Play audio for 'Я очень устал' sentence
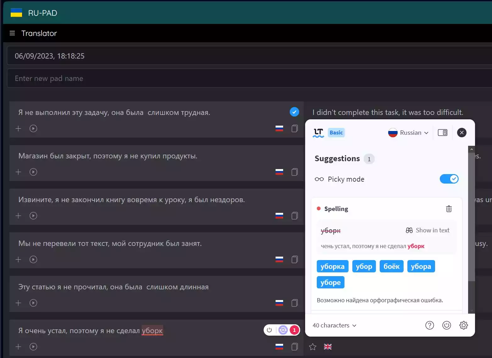492x358 pixels. (33, 347)
